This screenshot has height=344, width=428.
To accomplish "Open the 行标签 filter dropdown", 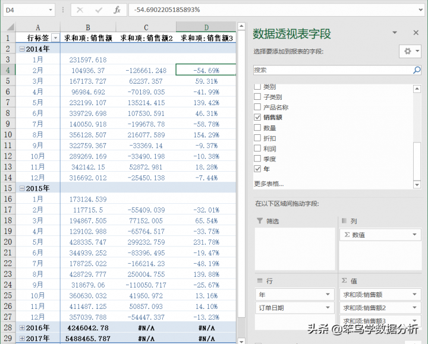I will [55, 38].
